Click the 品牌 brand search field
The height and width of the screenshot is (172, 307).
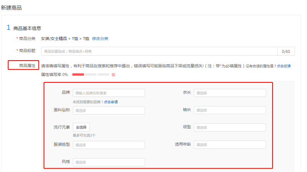[109, 93]
